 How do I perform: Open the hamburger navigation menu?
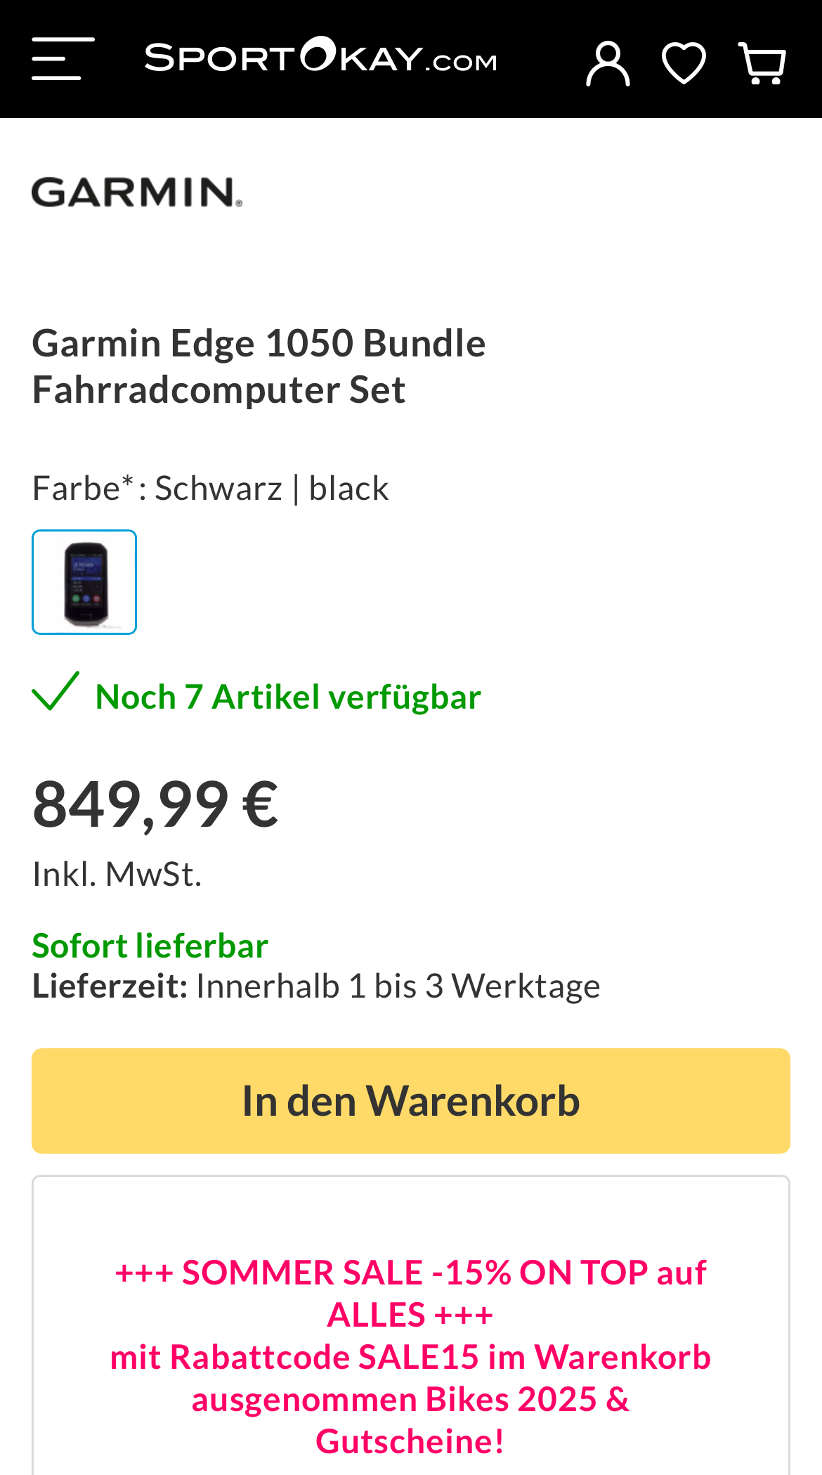[x=63, y=59]
